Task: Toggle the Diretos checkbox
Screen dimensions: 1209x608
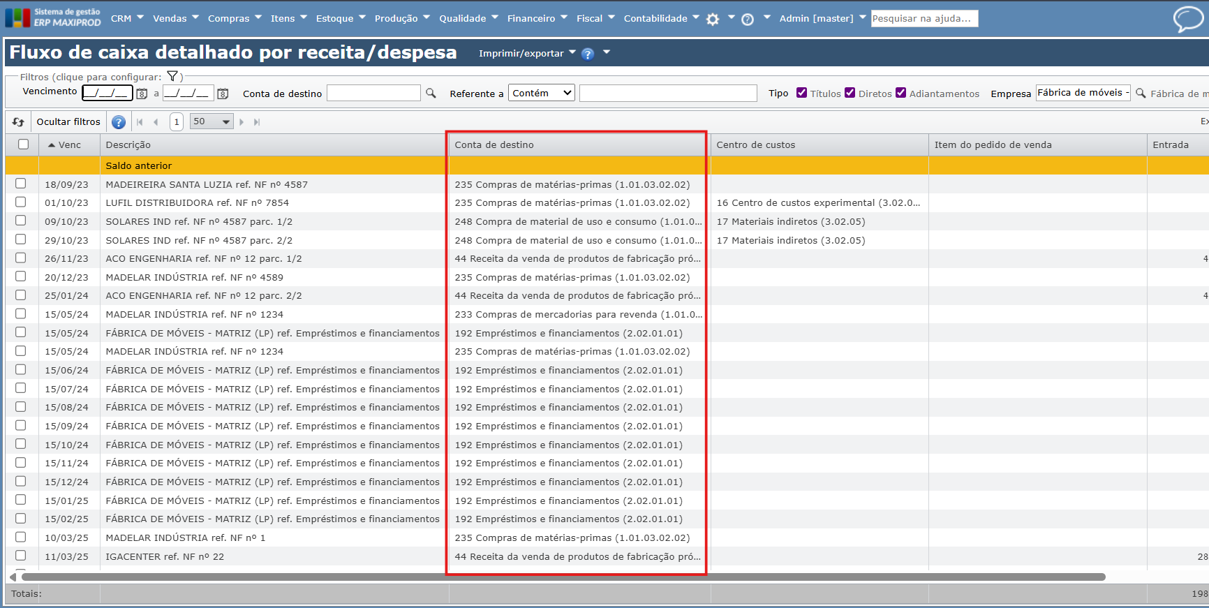Action: [x=850, y=93]
